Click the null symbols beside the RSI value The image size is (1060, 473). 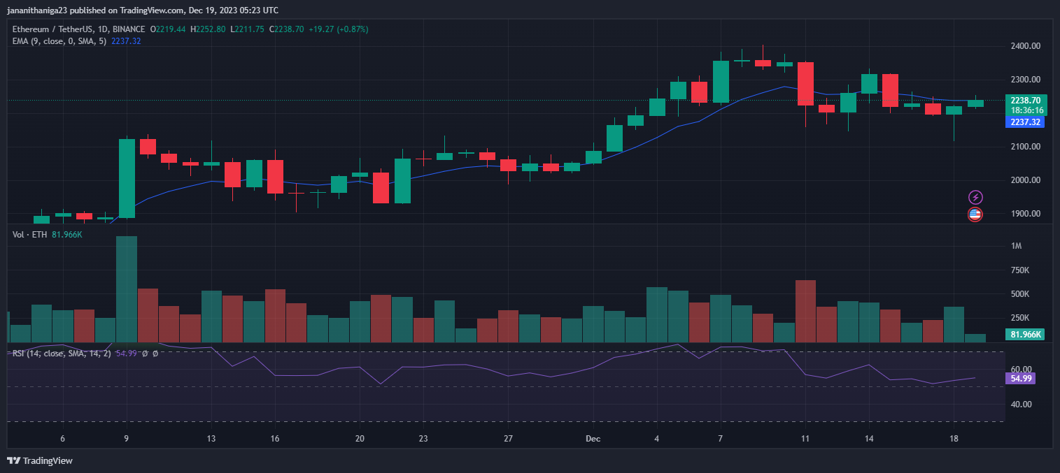point(150,354)
